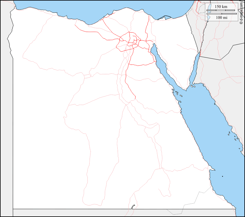Click the '150 km' scale label

tap(221, 7)
